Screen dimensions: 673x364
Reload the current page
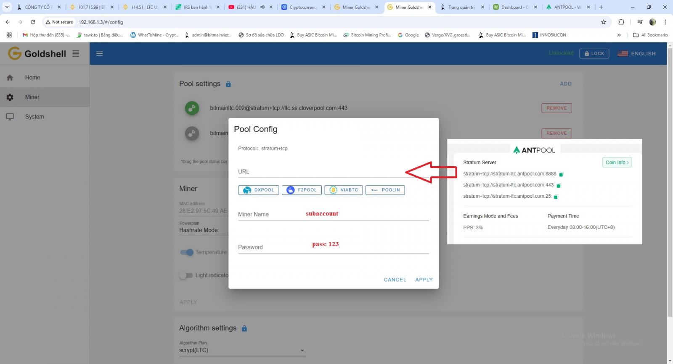click(x=33, y=22)
